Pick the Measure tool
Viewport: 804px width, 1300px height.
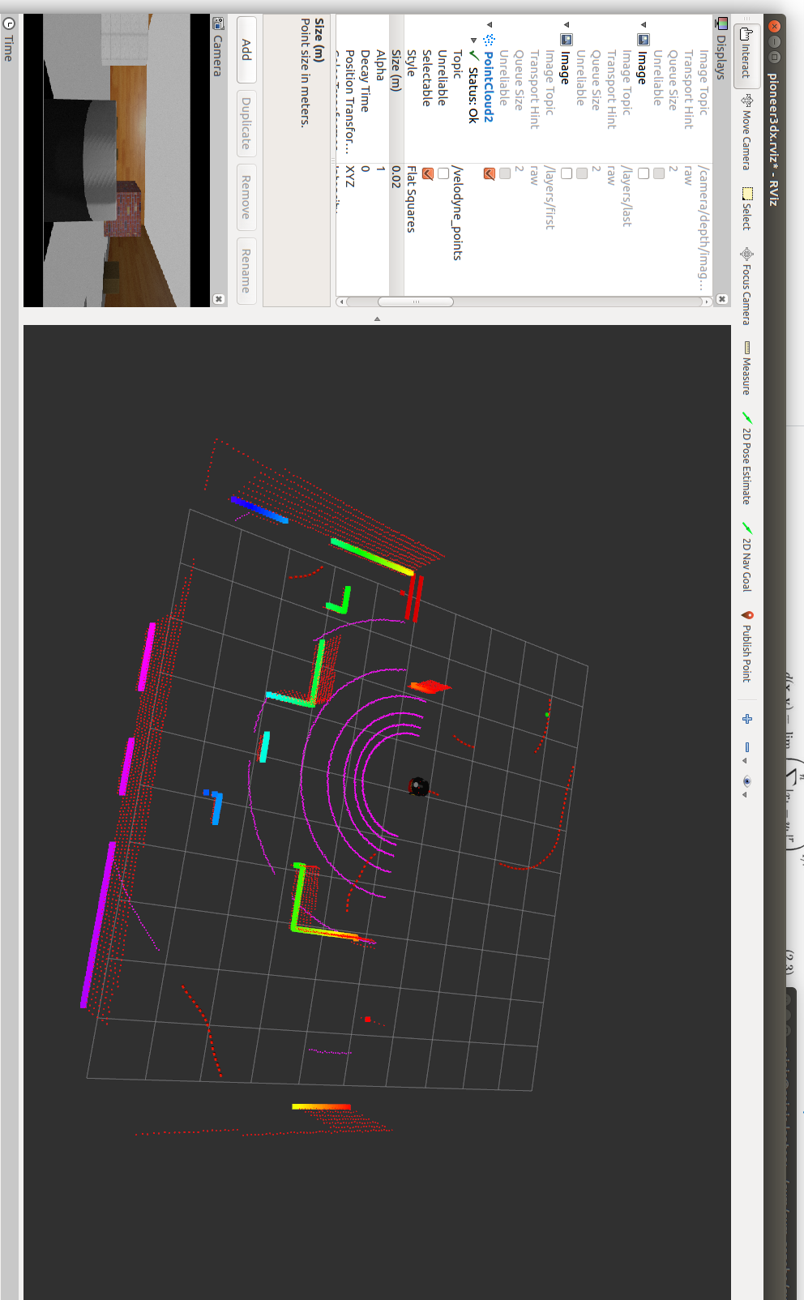click(746, 367)
